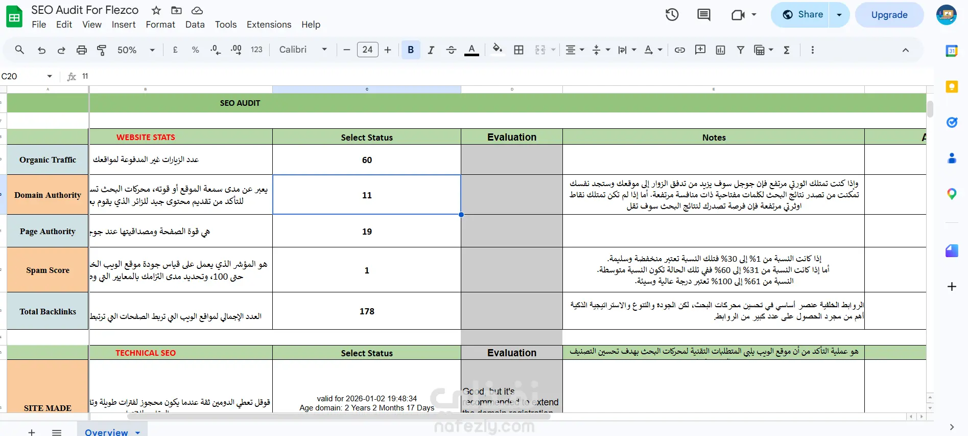This screenshot has height=436, width=968.
Task: Open the Help menu
Action: (311, 25)
